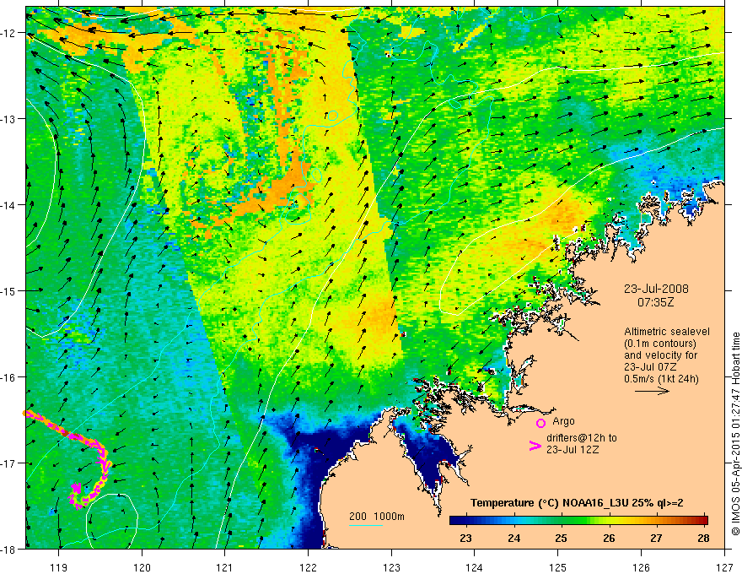
Task: Click the magenta Argo circle legend symbol
Action: (x=540, y=423)
